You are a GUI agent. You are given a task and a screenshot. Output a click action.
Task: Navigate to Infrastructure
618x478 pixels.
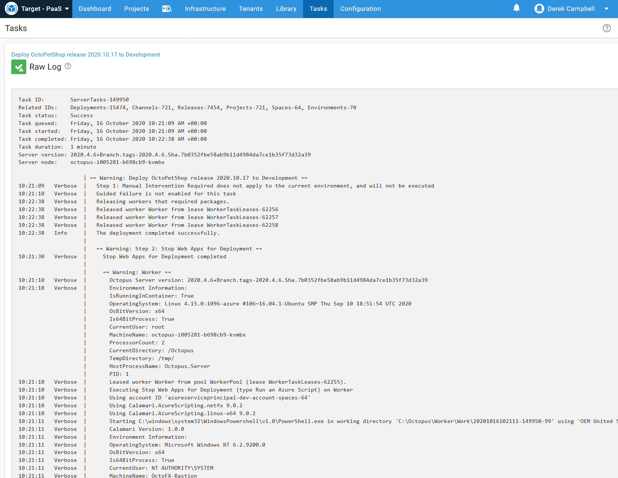click(x=205, y=9)
